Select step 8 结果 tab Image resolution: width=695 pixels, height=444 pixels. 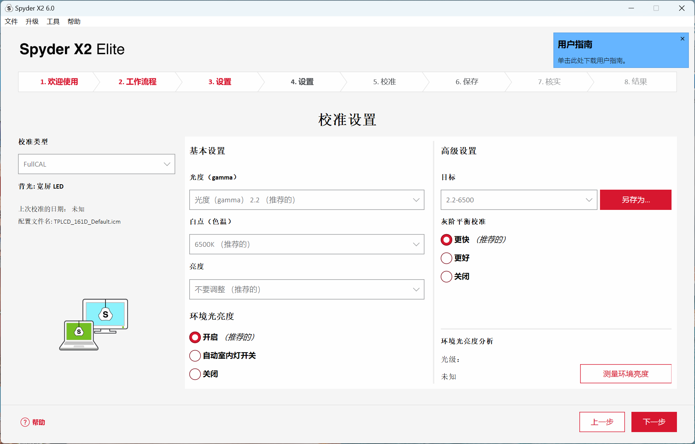coord(635,82)
